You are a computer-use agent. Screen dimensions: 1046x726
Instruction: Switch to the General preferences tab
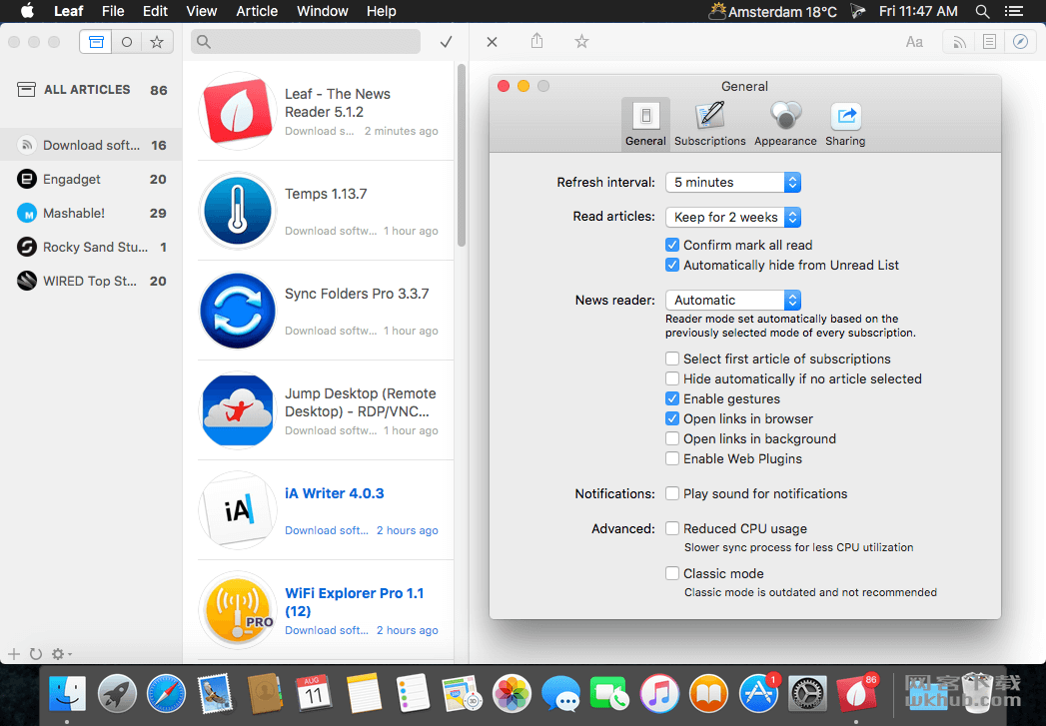point(645,124)
